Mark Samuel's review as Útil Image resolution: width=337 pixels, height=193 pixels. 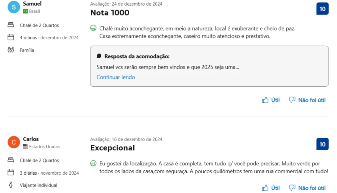tap(271, 100)
